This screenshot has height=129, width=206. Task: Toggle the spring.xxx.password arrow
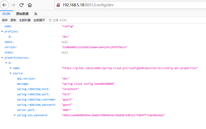click(x=15, y=115)
